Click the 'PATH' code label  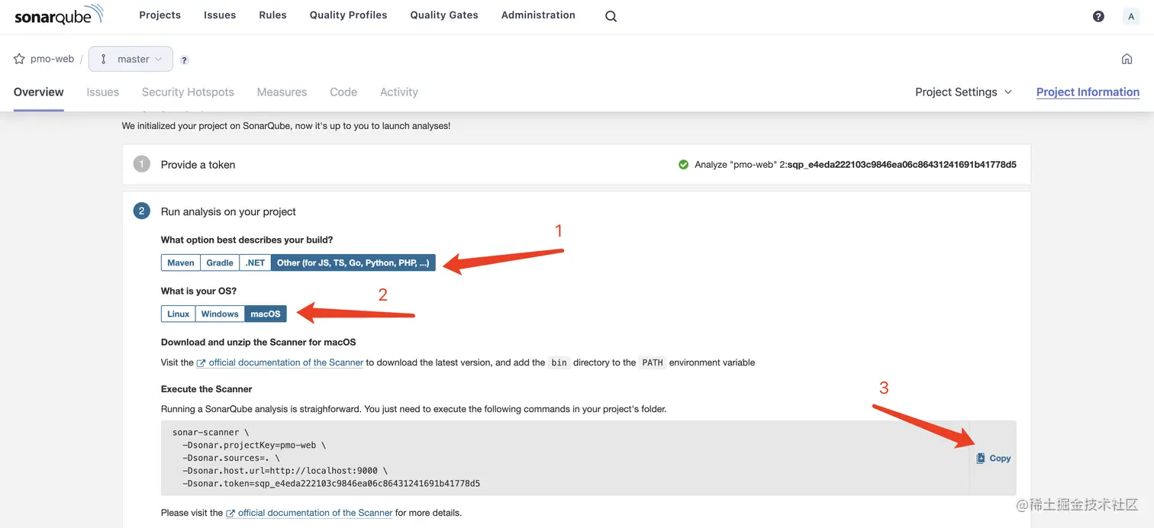click(x=653, y=362)
